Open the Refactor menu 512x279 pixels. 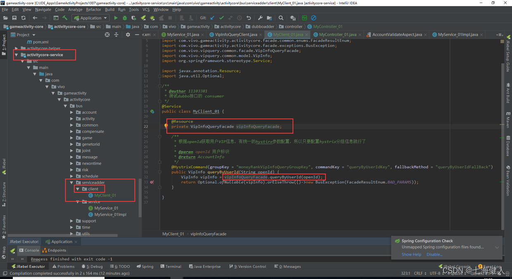[93, 9]
